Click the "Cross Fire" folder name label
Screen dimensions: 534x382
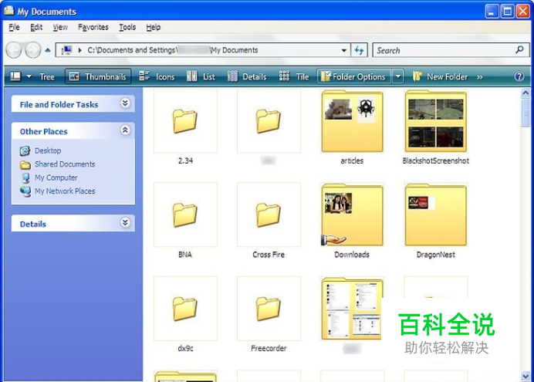[269, 255]
